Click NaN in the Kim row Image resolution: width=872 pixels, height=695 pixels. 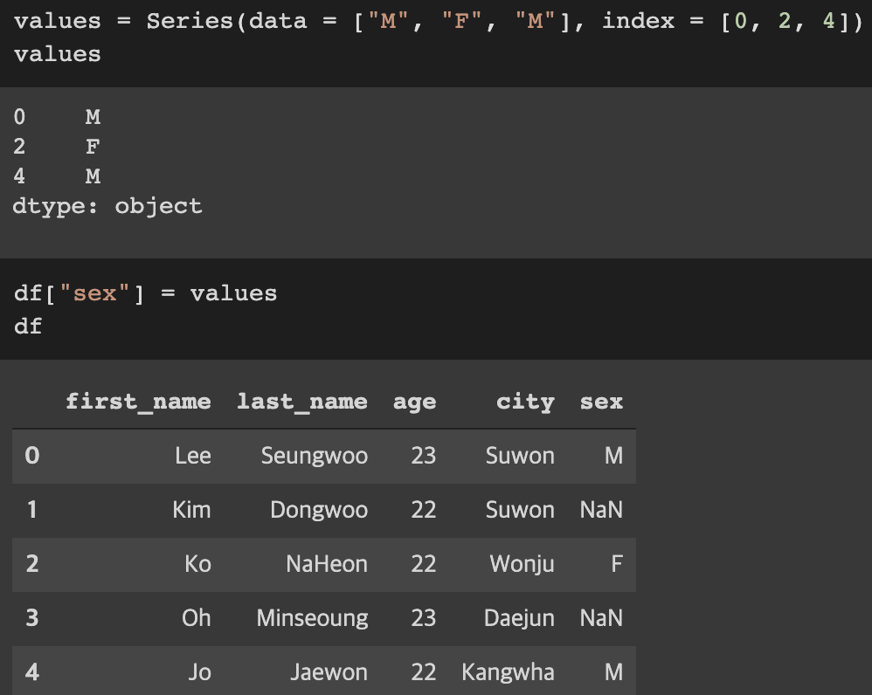pos(601,509)
